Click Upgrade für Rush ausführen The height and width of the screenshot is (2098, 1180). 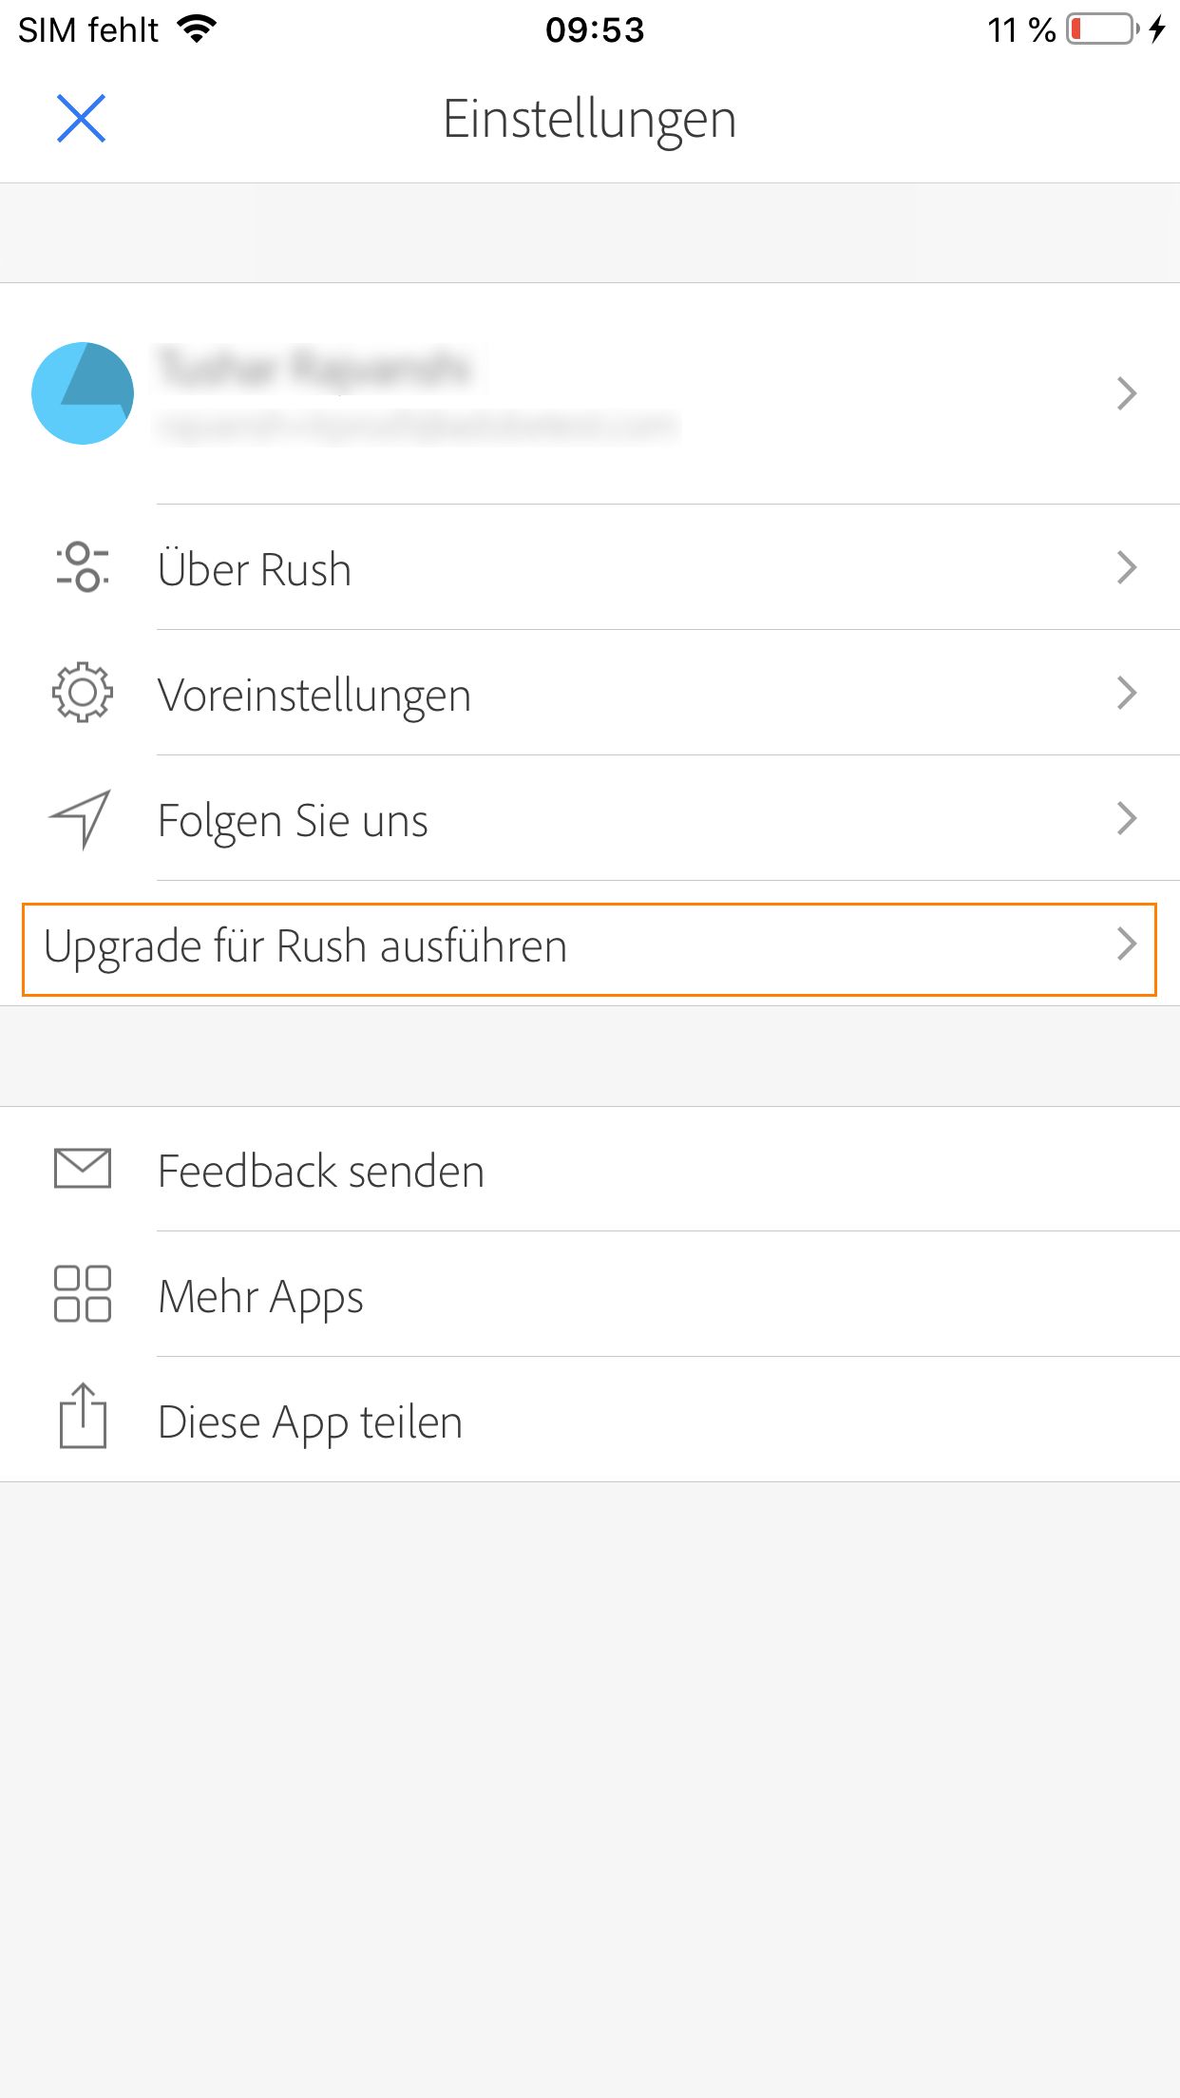point(306,945)
